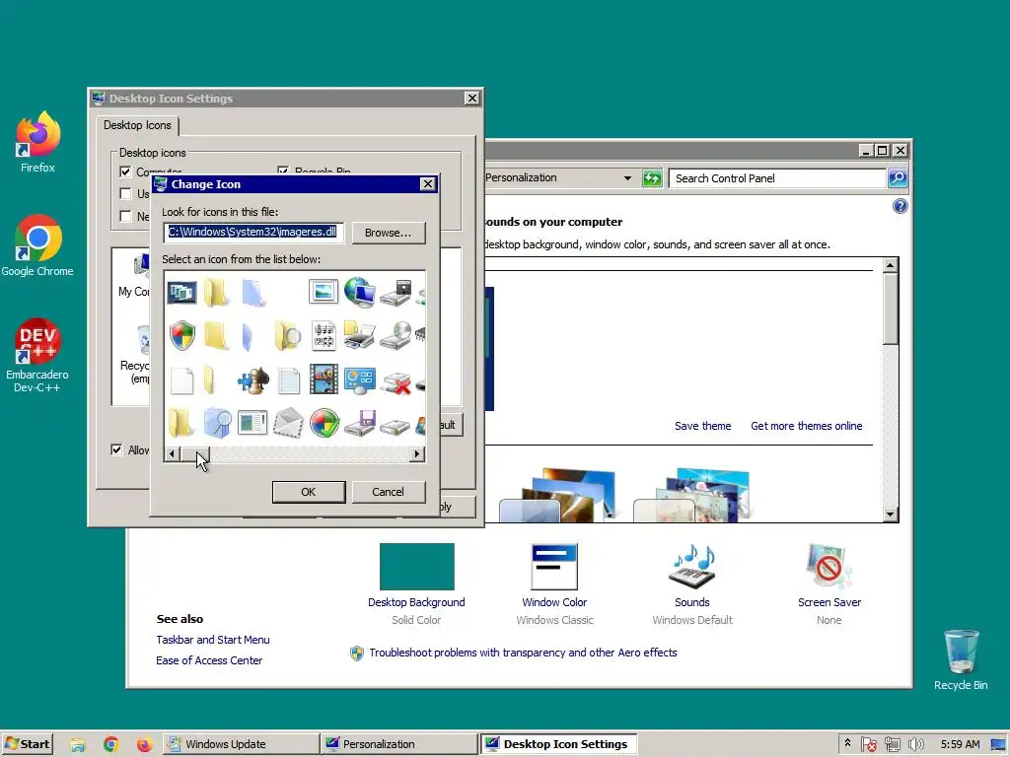Pick the Windows logo with green check icon
The width and height of the screenshot is (1010, 757).
click(324, 424)
